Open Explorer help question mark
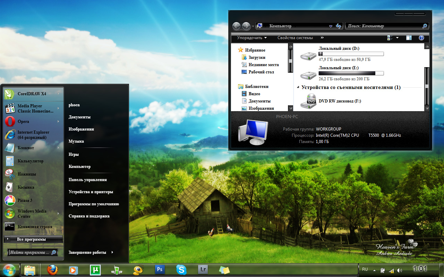This screenshot has height=277, width=444. coord(421,38)
